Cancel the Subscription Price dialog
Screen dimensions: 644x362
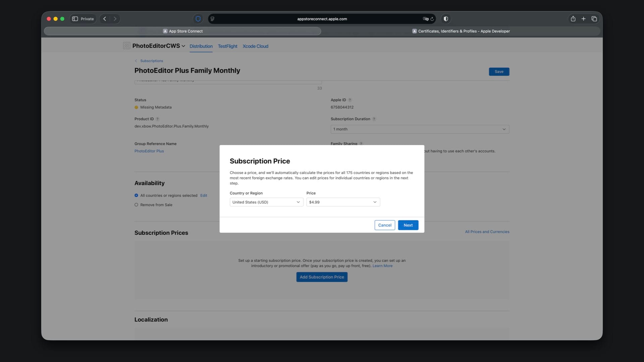(384, 225)
